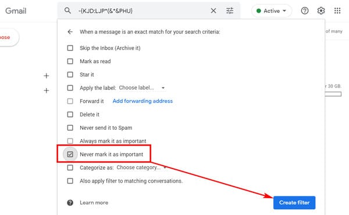Open the search options slider icon
This screenshot has height=215, width=349.
click(230, 10)
